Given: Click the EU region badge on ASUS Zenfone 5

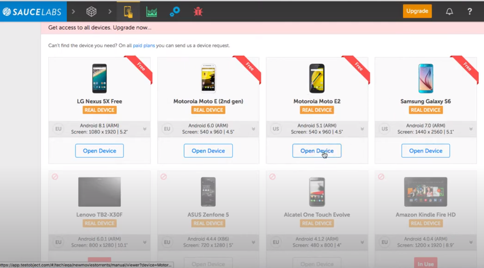Looking at the screenshot, I should tap(167, 242).
